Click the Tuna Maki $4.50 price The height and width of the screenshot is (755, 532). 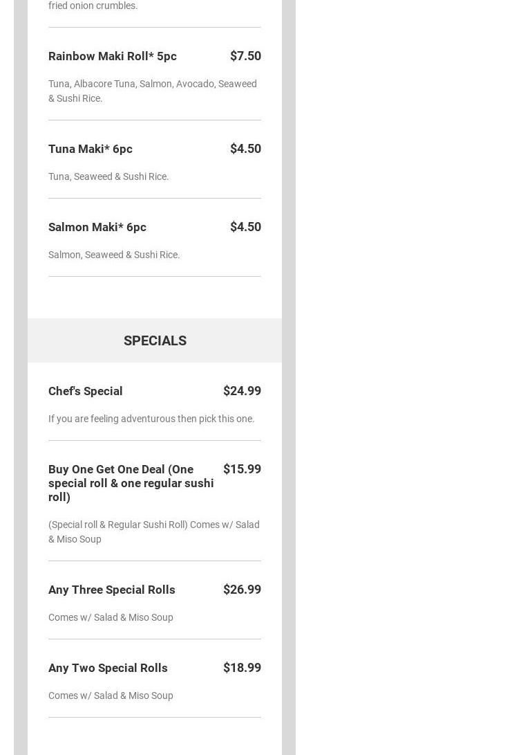(x=245, y=149)
